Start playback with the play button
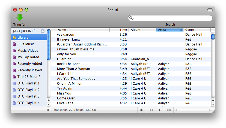 click(x=160, y=110)
